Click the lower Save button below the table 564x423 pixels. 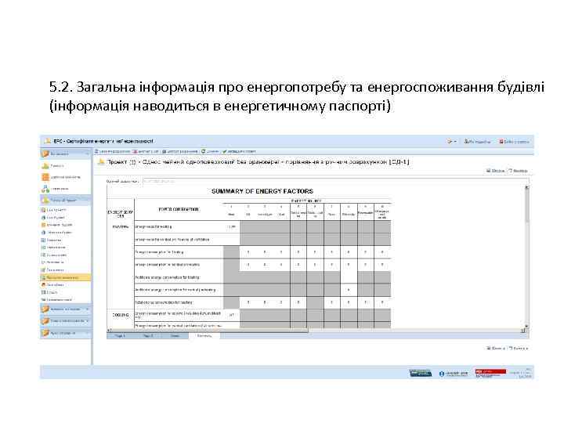pos(496,348)
